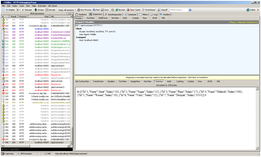Collapse Web Sessions with << button

coord(70,13)
